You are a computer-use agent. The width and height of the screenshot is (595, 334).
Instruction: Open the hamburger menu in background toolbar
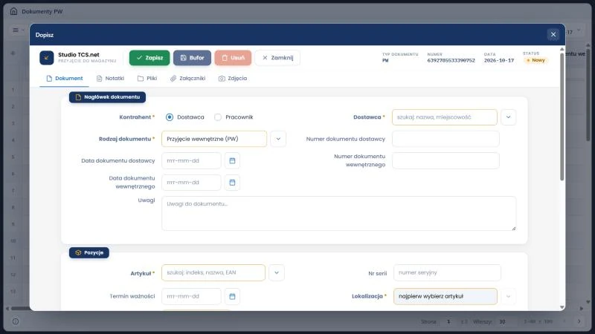click(x=16, y=30)
